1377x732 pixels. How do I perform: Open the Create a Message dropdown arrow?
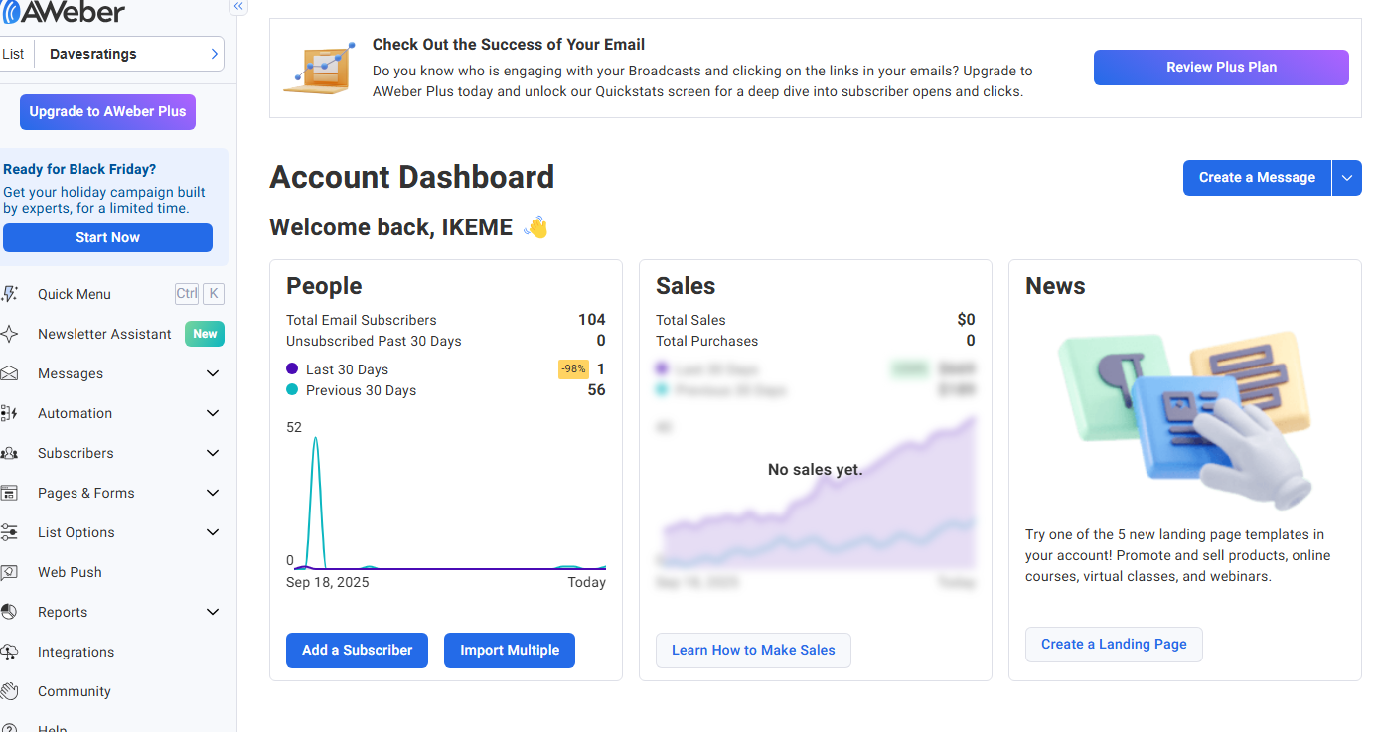(1346, 178)
